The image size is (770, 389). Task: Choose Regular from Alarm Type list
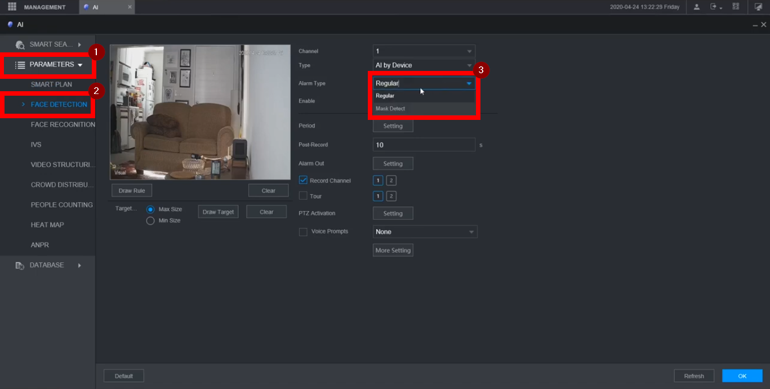(424, 96)
